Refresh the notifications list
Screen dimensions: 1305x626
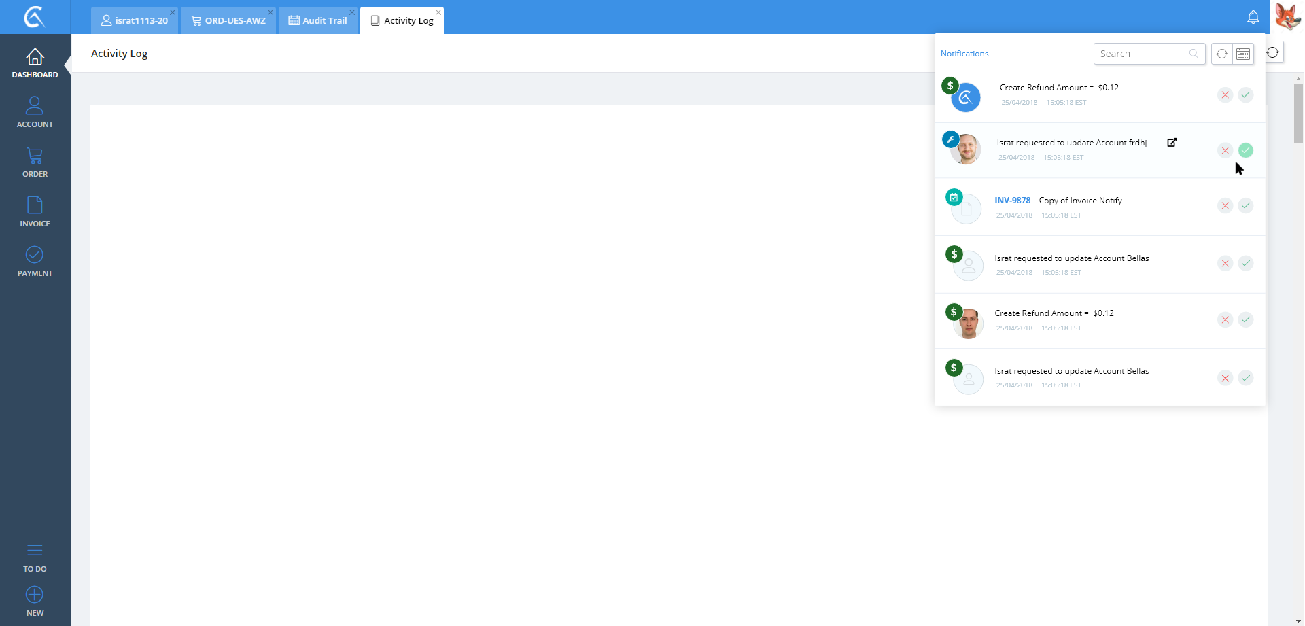pos(1221,54)
